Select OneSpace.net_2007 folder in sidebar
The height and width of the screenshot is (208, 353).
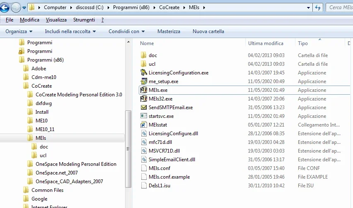coord(56,173)
